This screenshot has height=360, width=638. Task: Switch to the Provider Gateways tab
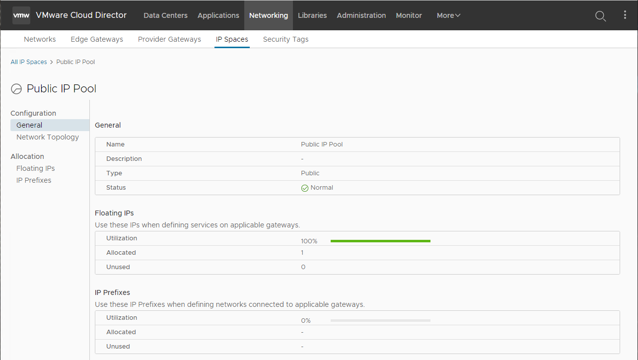coord(169,39)
